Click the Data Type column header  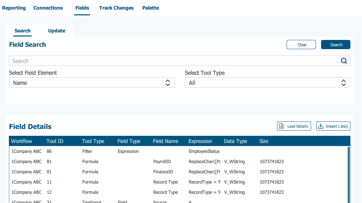(x=235, y=141)
